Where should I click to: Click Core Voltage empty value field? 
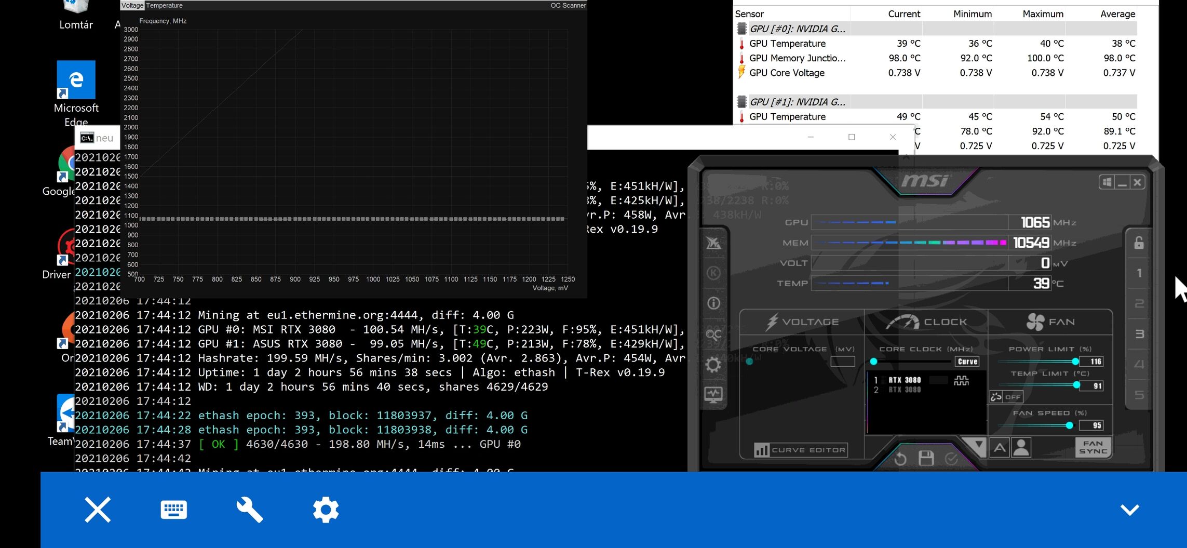pyautogui.click(x=843, y=362)
